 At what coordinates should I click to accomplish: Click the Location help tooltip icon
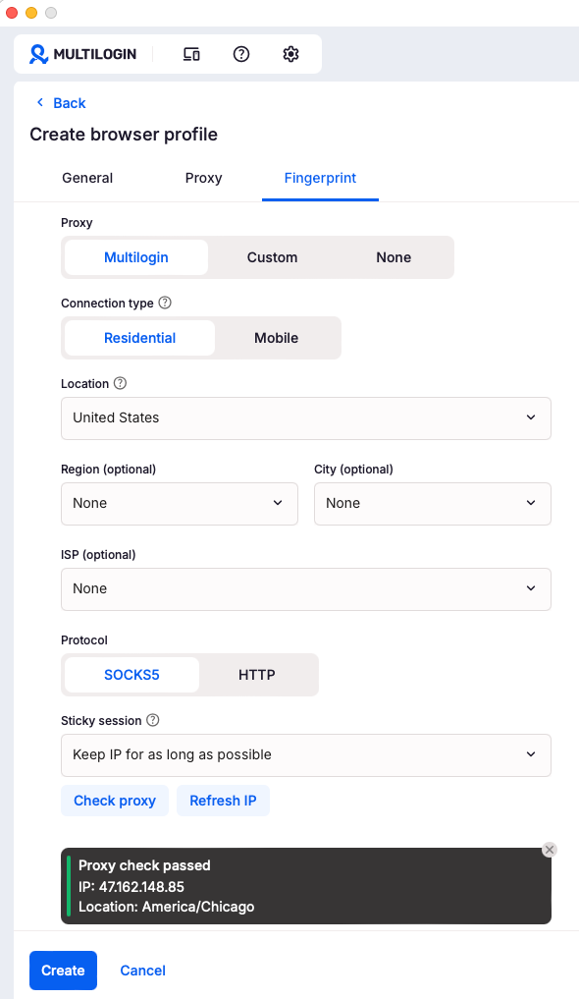[x=120, y=383]
